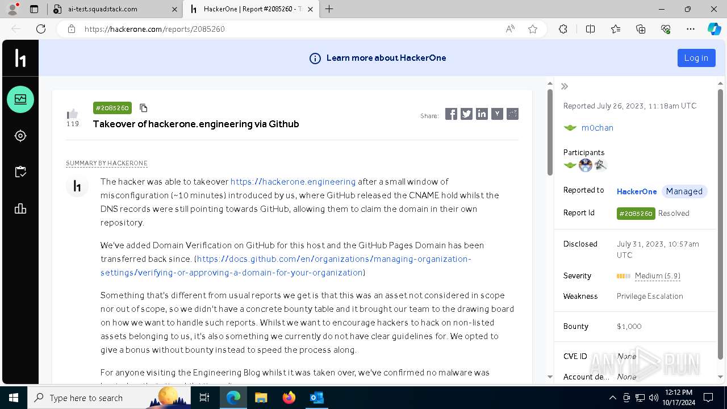Open Task View on taskbar
This screenshot has width=727, height=409.
pos(204,398)
